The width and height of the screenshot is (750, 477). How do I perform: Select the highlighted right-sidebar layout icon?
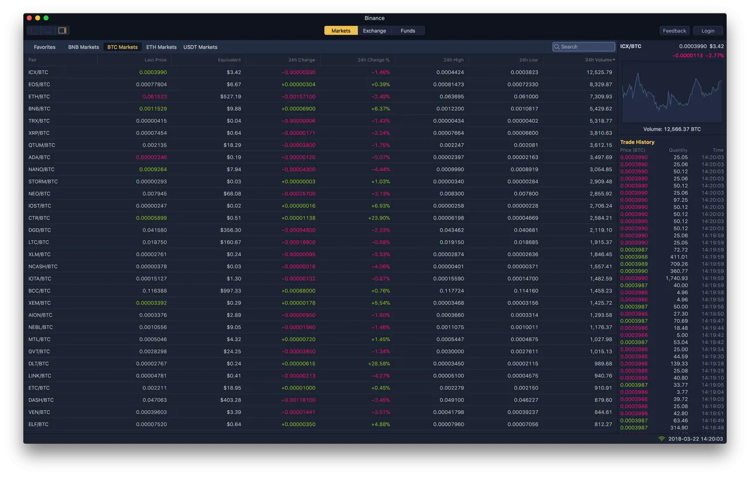(x=62, y=30)
